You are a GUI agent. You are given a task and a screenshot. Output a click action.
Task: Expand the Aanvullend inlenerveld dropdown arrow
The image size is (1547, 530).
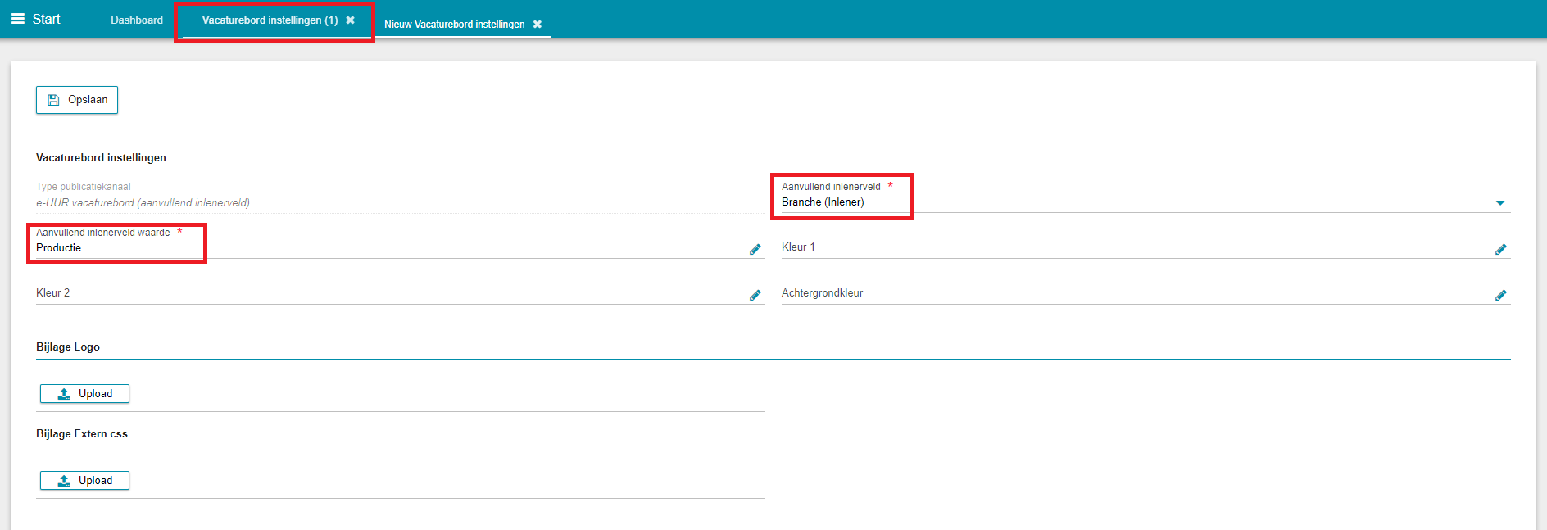tap(1499, 202)
